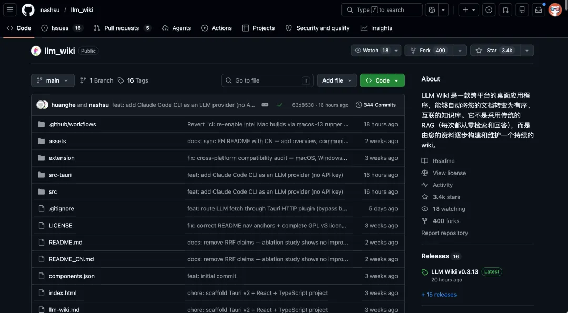The width and height of the screenshot is (568, 313).
Task: Open the pull requests header icon
Action: 505,9
